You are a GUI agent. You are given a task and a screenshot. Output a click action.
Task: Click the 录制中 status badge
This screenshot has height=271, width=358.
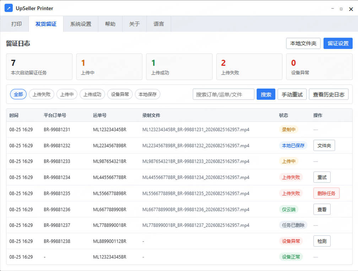point(289,129)
